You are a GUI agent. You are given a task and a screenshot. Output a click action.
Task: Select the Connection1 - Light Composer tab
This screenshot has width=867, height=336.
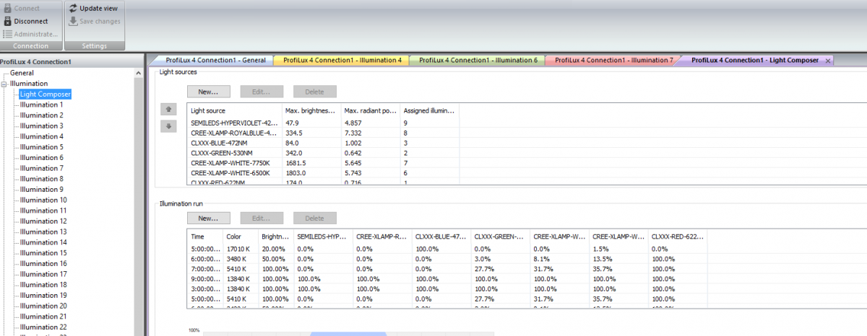tap(754, 61)
